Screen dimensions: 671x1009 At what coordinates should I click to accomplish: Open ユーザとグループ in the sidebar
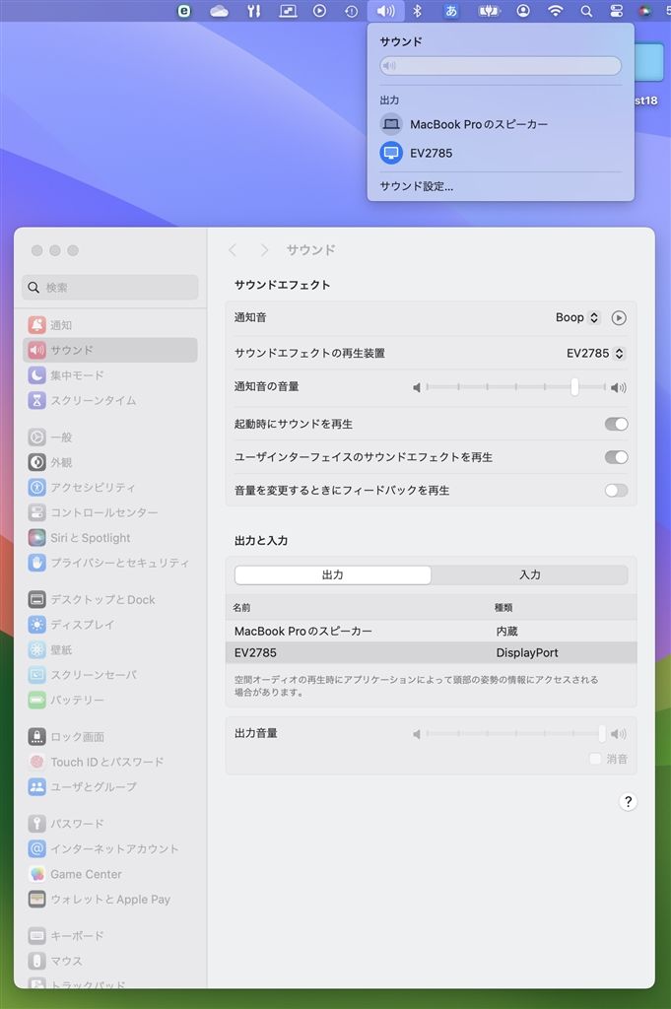pyautogui.click(x=110, y=787)
